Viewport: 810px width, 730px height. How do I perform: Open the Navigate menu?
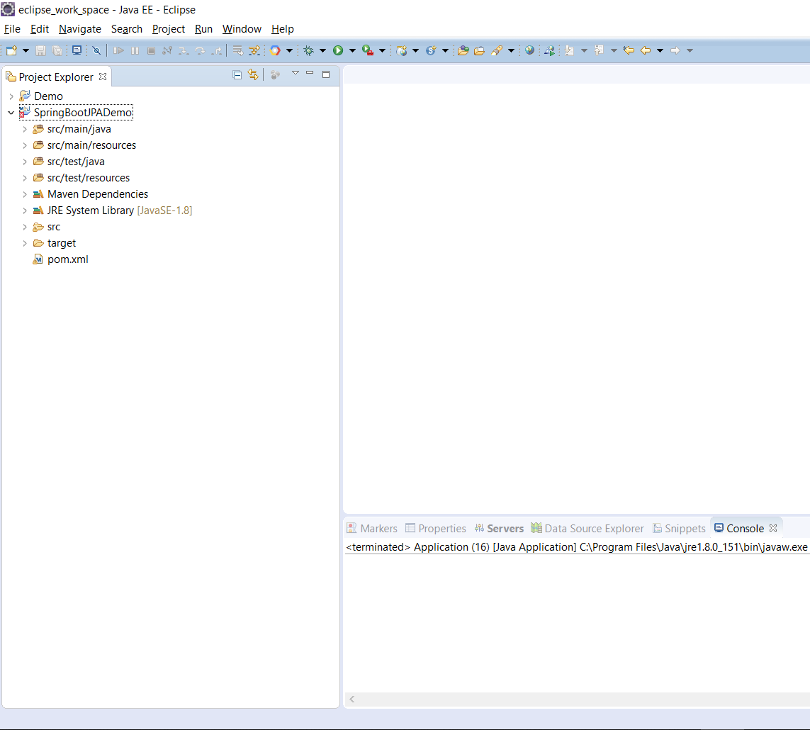tap(79, 29)
